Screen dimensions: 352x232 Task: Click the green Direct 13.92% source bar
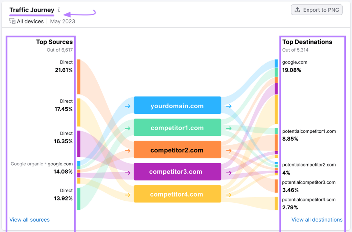tap(79, 199)
